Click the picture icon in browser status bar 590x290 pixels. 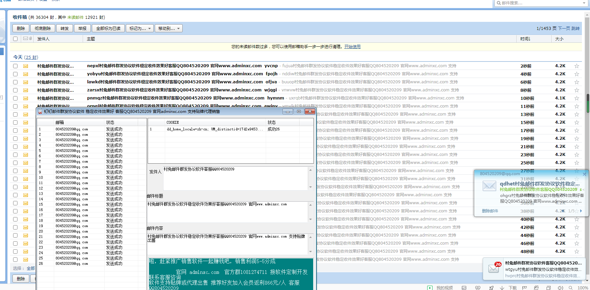(x=464, y=288)
